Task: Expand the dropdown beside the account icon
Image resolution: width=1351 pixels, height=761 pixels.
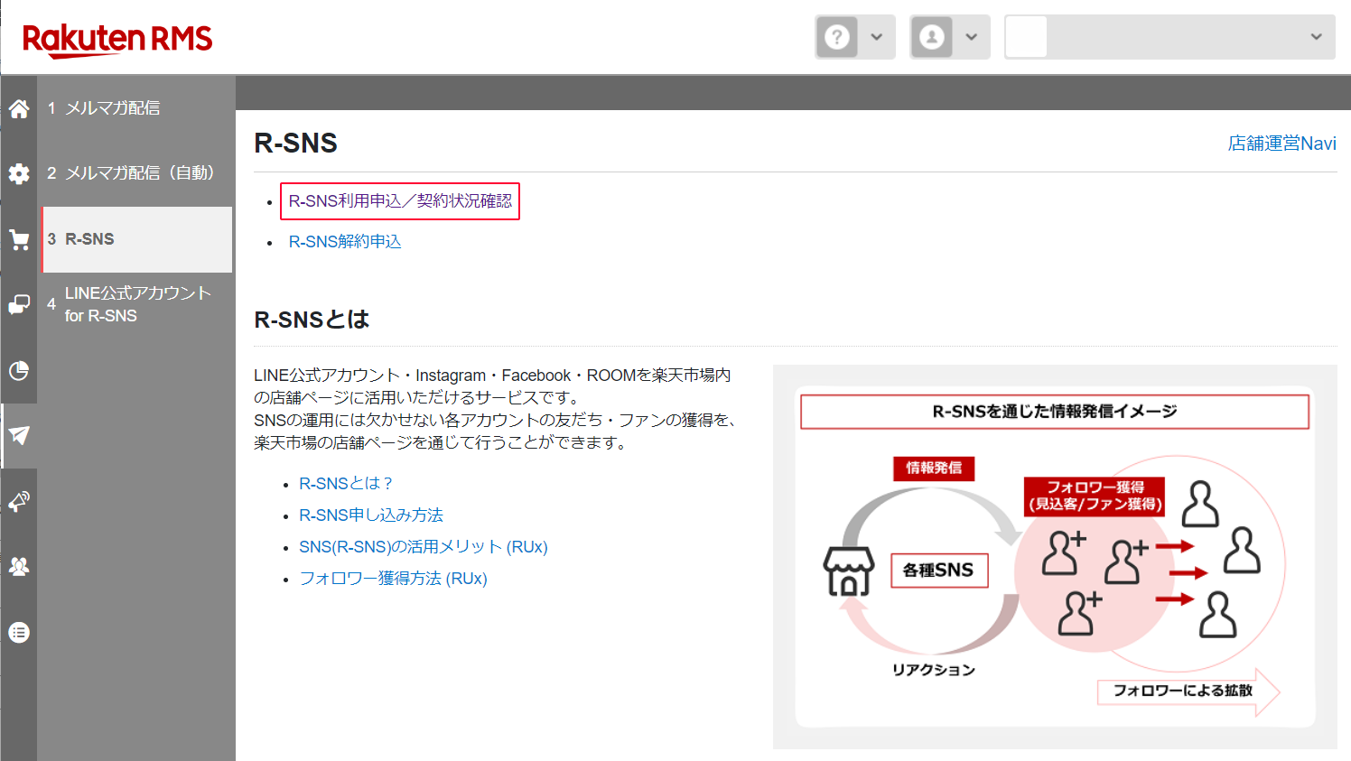Action: point(970,36)
